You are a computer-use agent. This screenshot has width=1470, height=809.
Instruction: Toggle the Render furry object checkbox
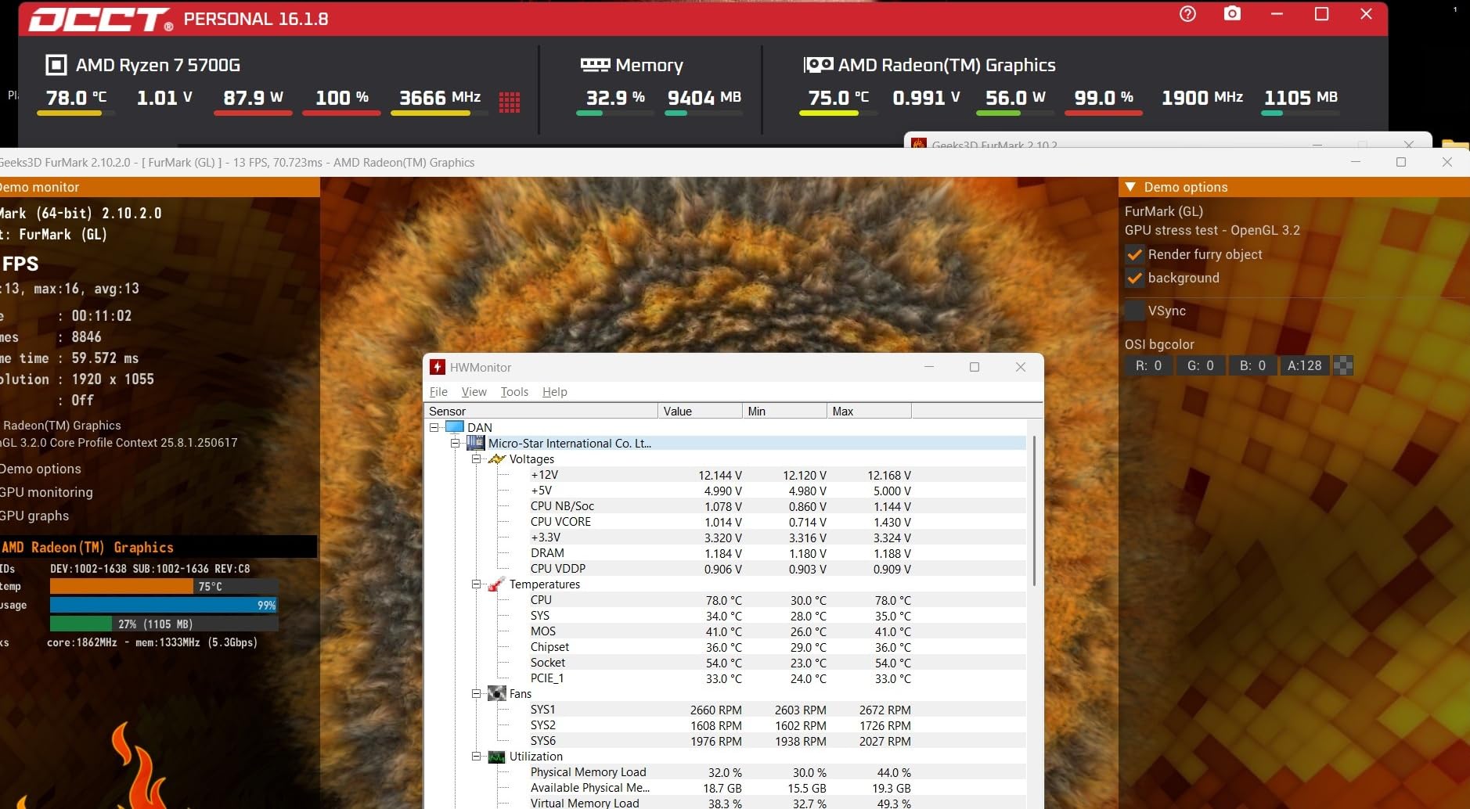click(x=1134, y=254)
